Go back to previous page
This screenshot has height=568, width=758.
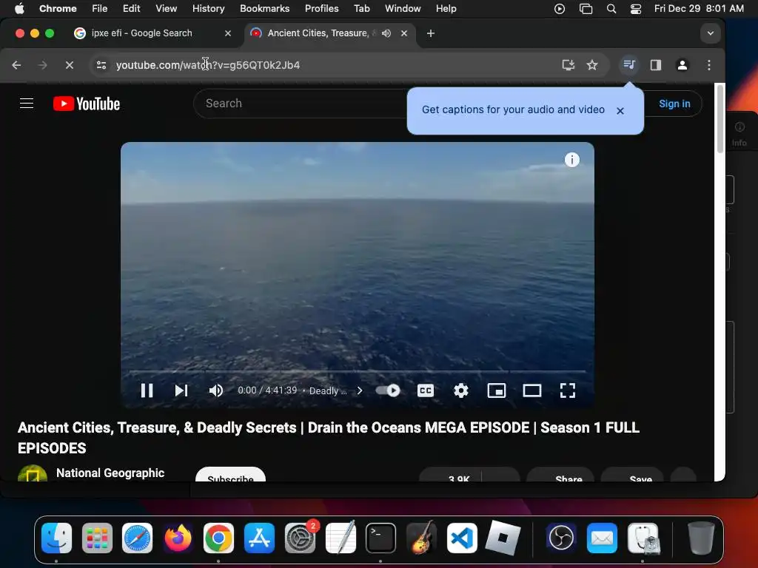(16, 65)
